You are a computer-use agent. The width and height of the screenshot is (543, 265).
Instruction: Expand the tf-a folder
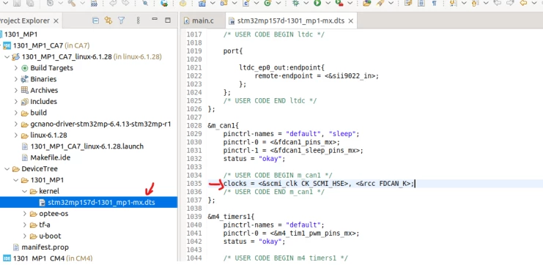(25, 225)
